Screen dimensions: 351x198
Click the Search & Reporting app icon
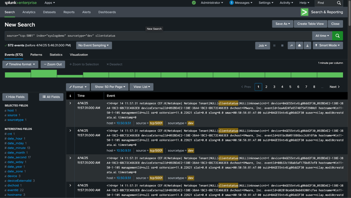coord(304,12)
